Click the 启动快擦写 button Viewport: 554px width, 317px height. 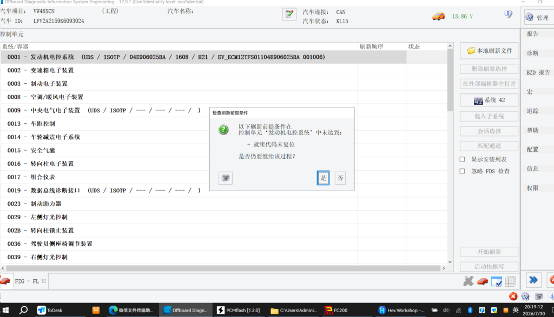489,267
